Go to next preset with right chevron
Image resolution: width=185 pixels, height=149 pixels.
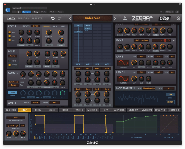pyautogui.click(x=115, y=19)
